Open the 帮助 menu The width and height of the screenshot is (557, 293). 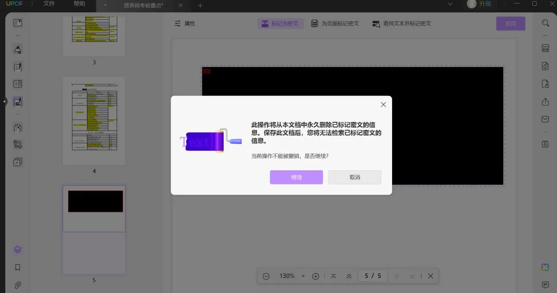(x=80, y=4)
